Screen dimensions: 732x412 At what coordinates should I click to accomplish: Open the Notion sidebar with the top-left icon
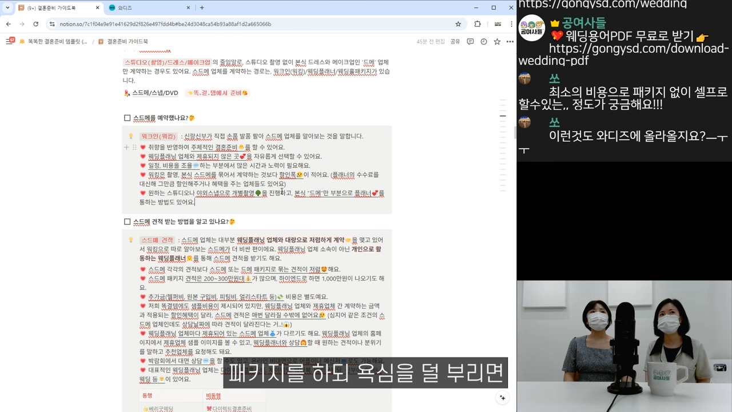(10, 41)
